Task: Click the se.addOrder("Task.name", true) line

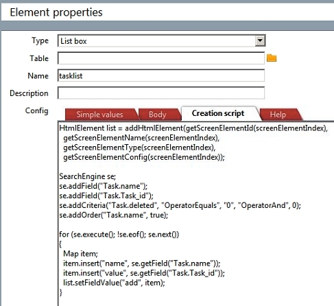Action: click(114, 215)
